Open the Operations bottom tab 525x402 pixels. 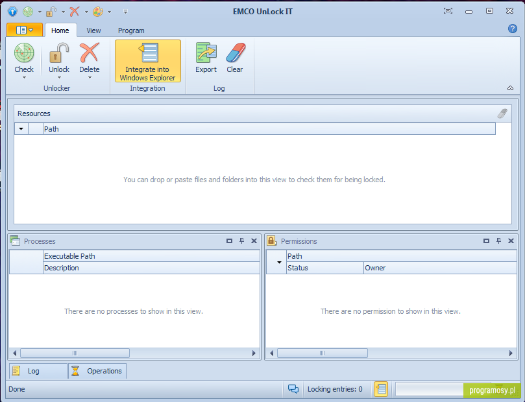[x=97, y=371]
